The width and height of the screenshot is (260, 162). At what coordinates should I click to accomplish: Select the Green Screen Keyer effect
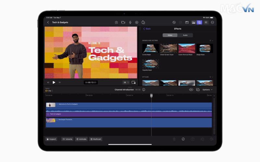pos(168,48)
